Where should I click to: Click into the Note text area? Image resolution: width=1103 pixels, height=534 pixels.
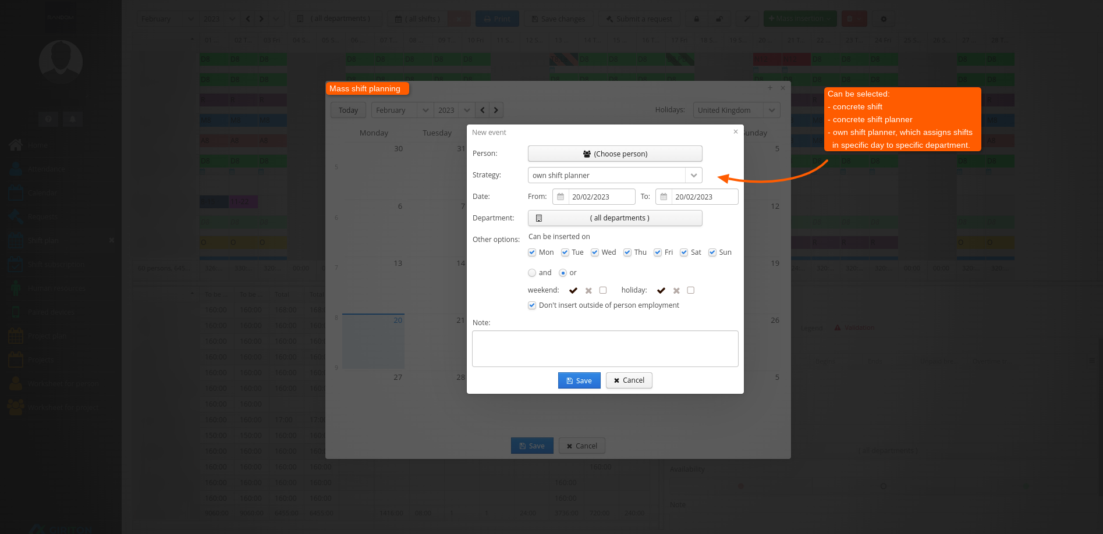605,348
